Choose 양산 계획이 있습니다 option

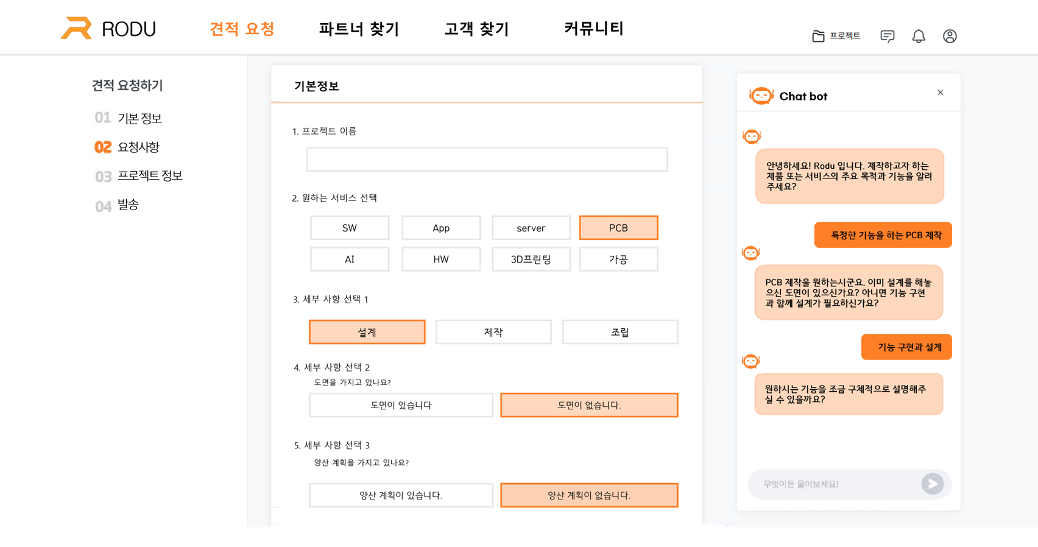tap(401, 495)
